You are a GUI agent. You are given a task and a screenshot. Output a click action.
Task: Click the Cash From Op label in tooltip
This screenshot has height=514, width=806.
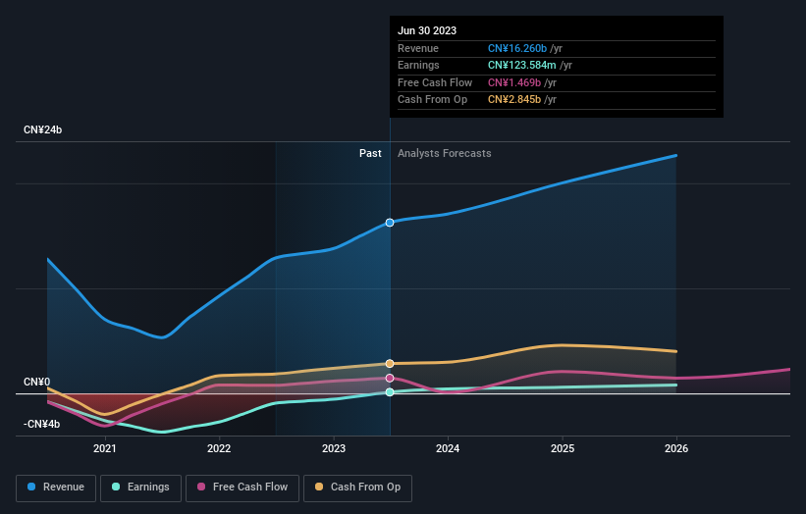(432, 100)
